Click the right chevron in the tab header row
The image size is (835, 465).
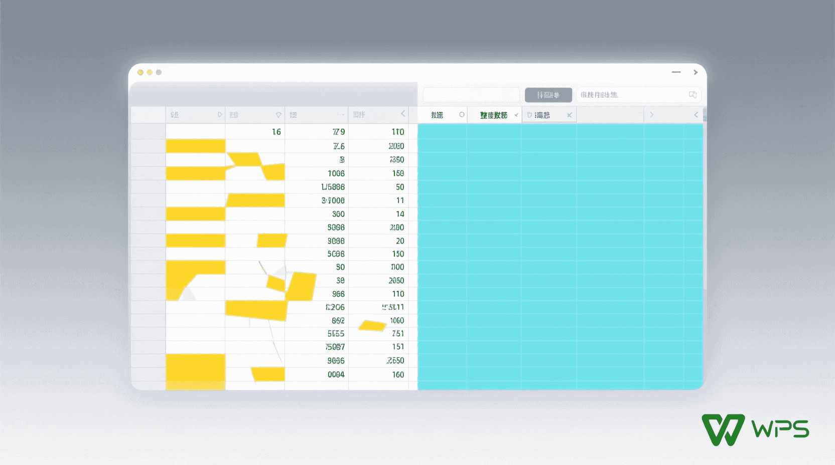(651, 115)
